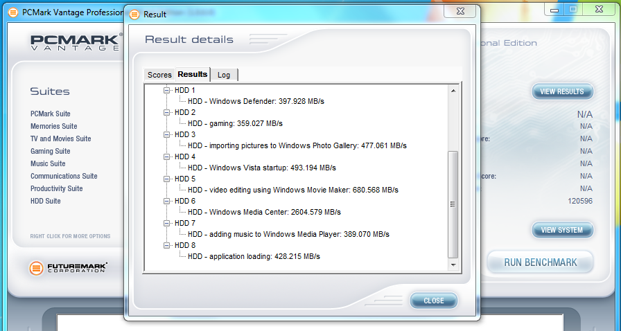Select Gaming Suite

pos(51,151)
